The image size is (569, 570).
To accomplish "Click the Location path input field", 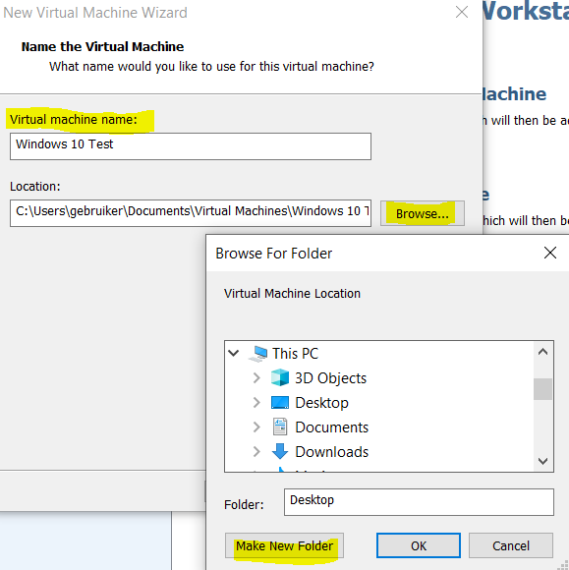I will click(x=190, y=213).
